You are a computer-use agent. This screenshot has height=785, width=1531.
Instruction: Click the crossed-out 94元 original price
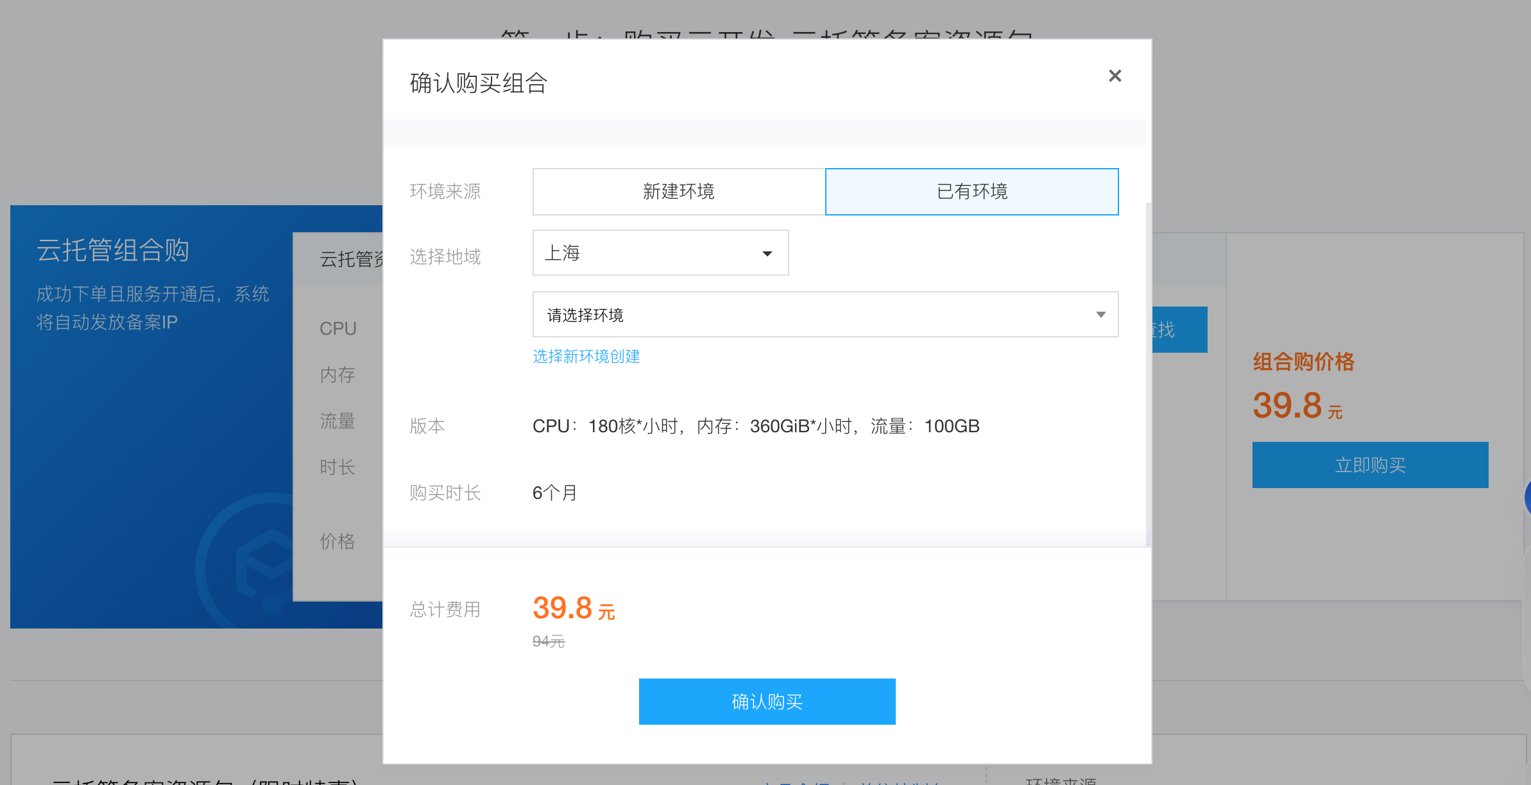[548, 641]
